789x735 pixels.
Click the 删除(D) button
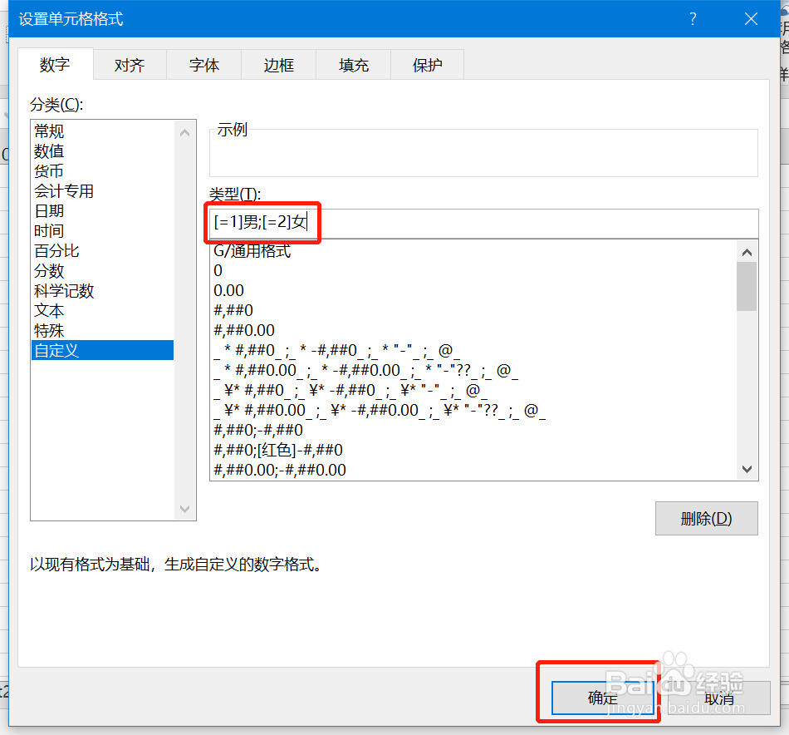click(x=706, y=518)
